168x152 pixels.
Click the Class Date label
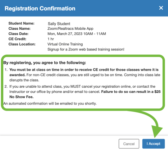pos(18,34)
